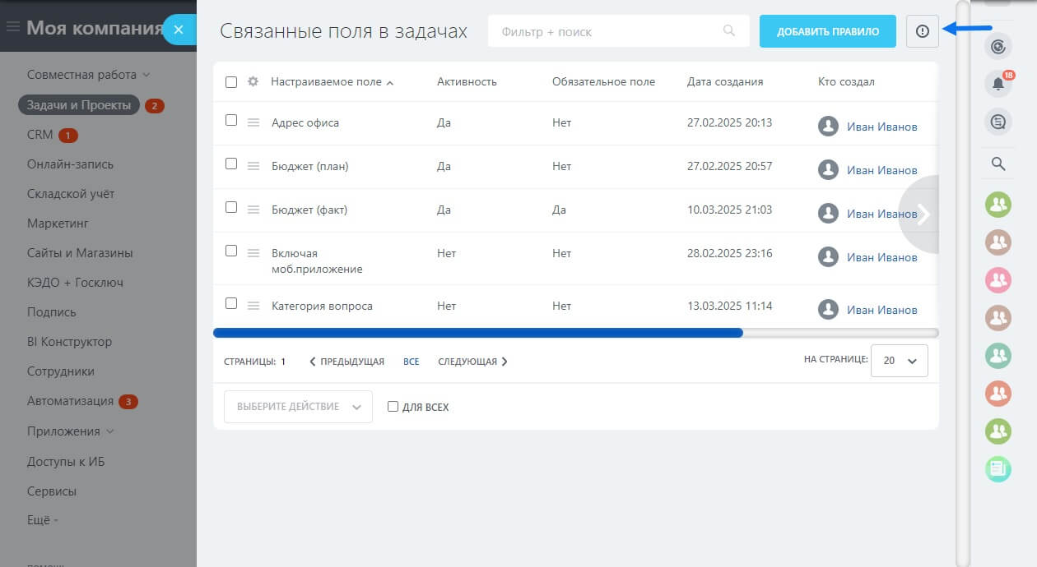Viewport: 1037px width, 567px height.
Task: Click the magnifier search icon in right sidebar
Action: [x=997, y=164]
